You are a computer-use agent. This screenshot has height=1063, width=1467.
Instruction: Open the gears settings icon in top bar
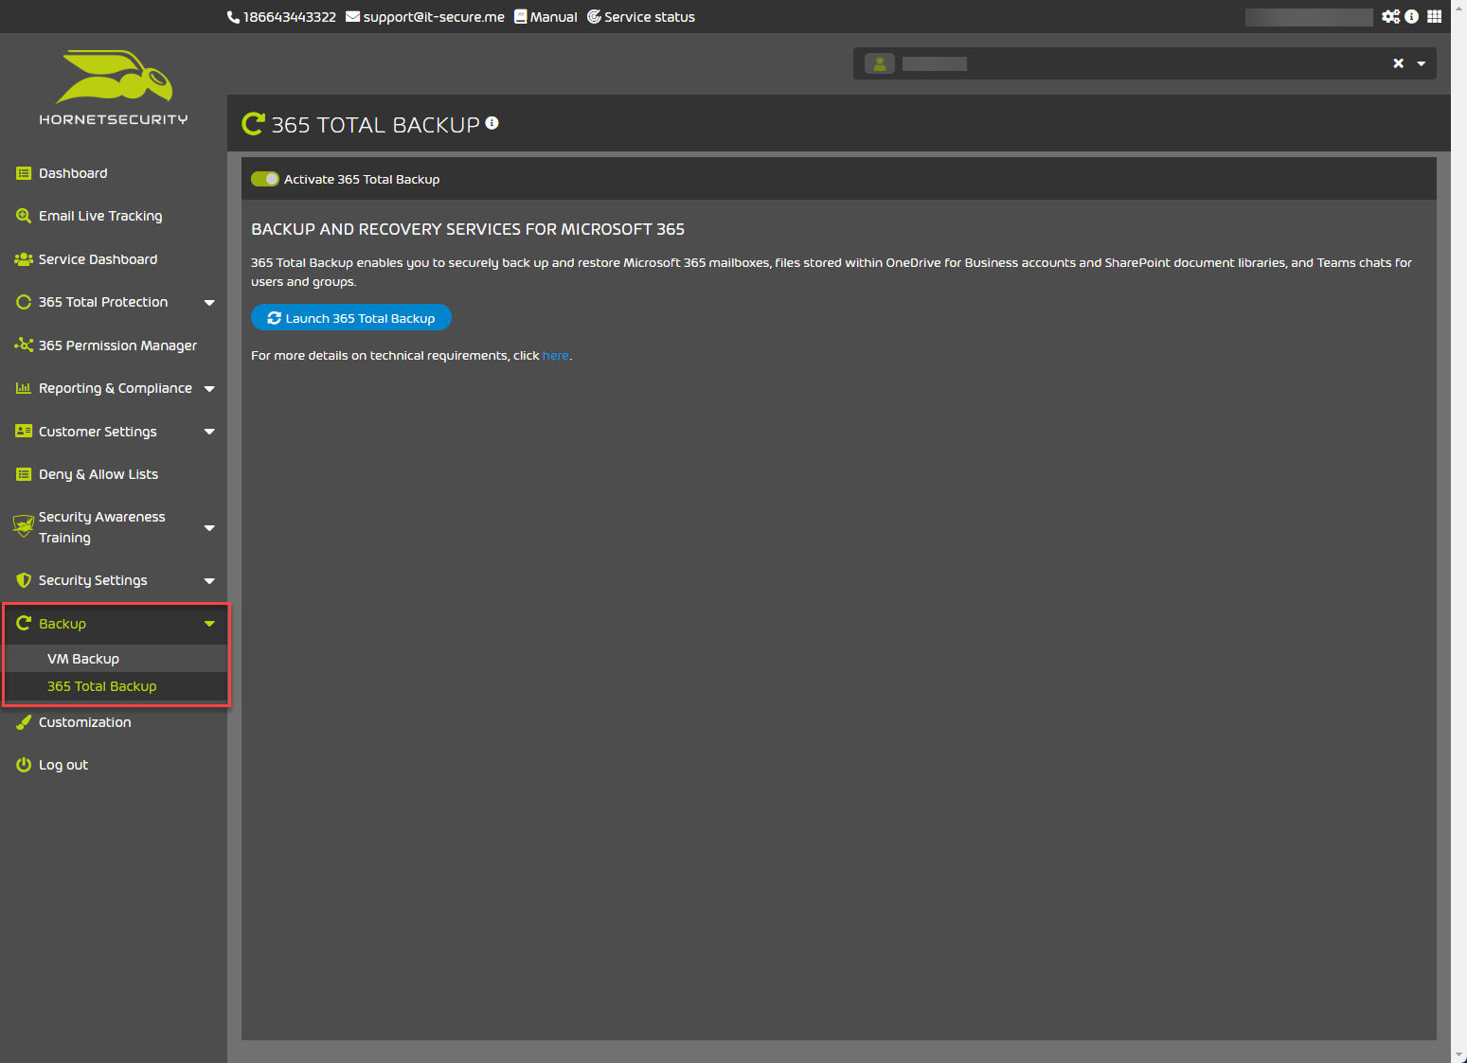pyautogui.click(x=1390, y=16)
